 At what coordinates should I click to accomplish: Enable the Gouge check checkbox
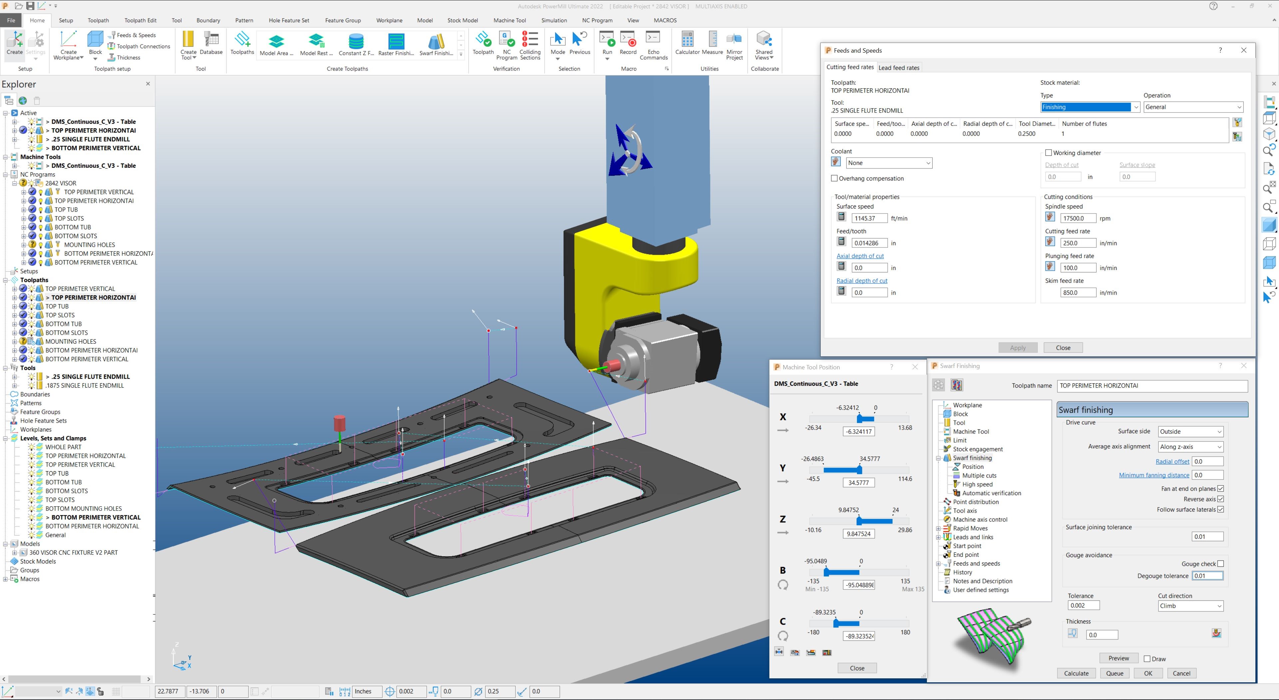[1220, 563]
